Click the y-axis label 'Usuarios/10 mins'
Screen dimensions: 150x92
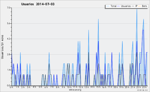click(2, 47)
